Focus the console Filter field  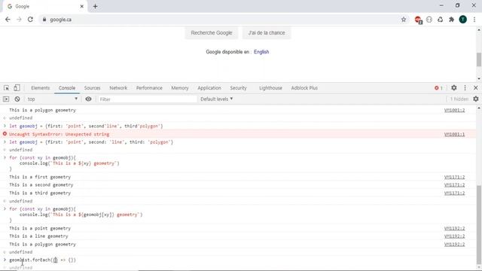[147, 99]
